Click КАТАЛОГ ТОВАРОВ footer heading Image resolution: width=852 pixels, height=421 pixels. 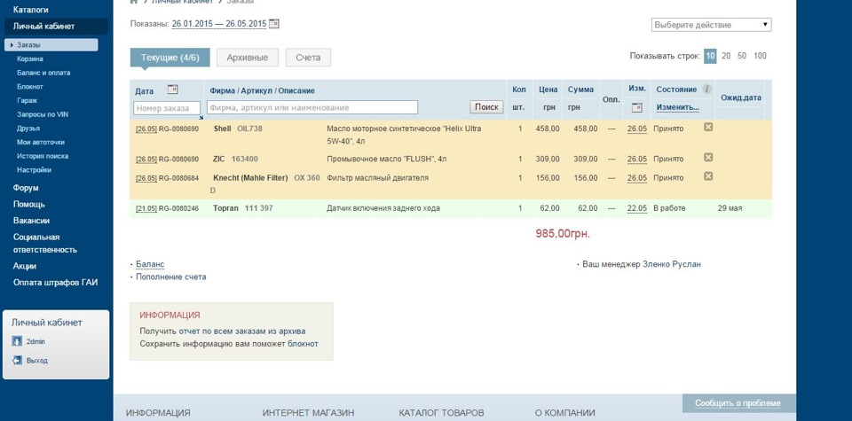click(x=441, y=413)
